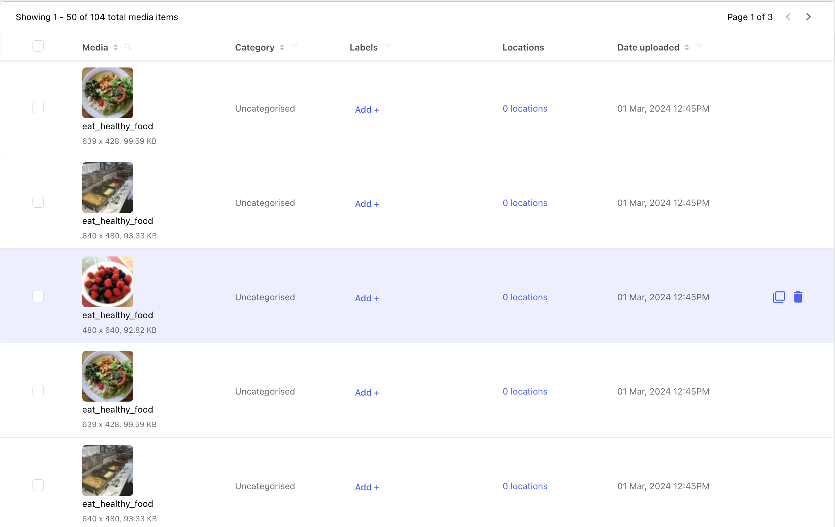835x527 pixels.
Task: Open the first buffet trays thumbnail
Action: coord(108,188)
